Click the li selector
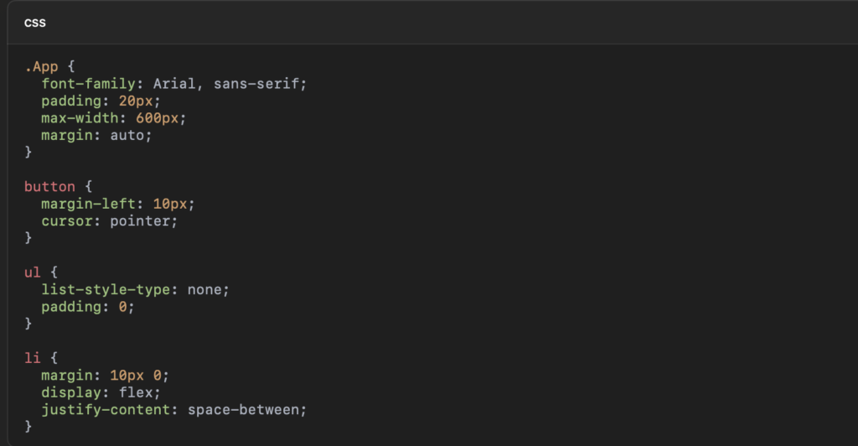 [x=33, y=358]
